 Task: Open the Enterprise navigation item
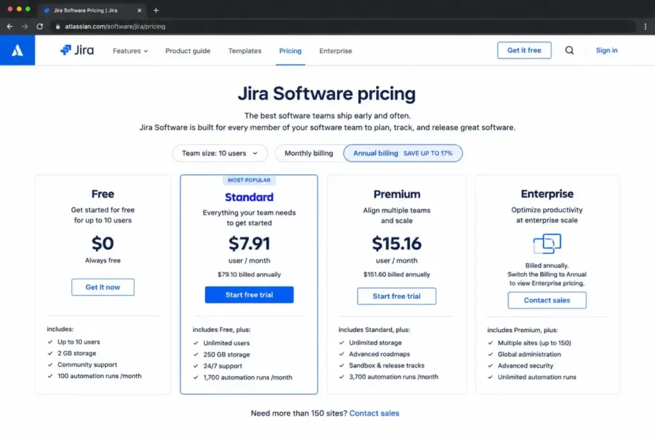[x=335, y=51]
